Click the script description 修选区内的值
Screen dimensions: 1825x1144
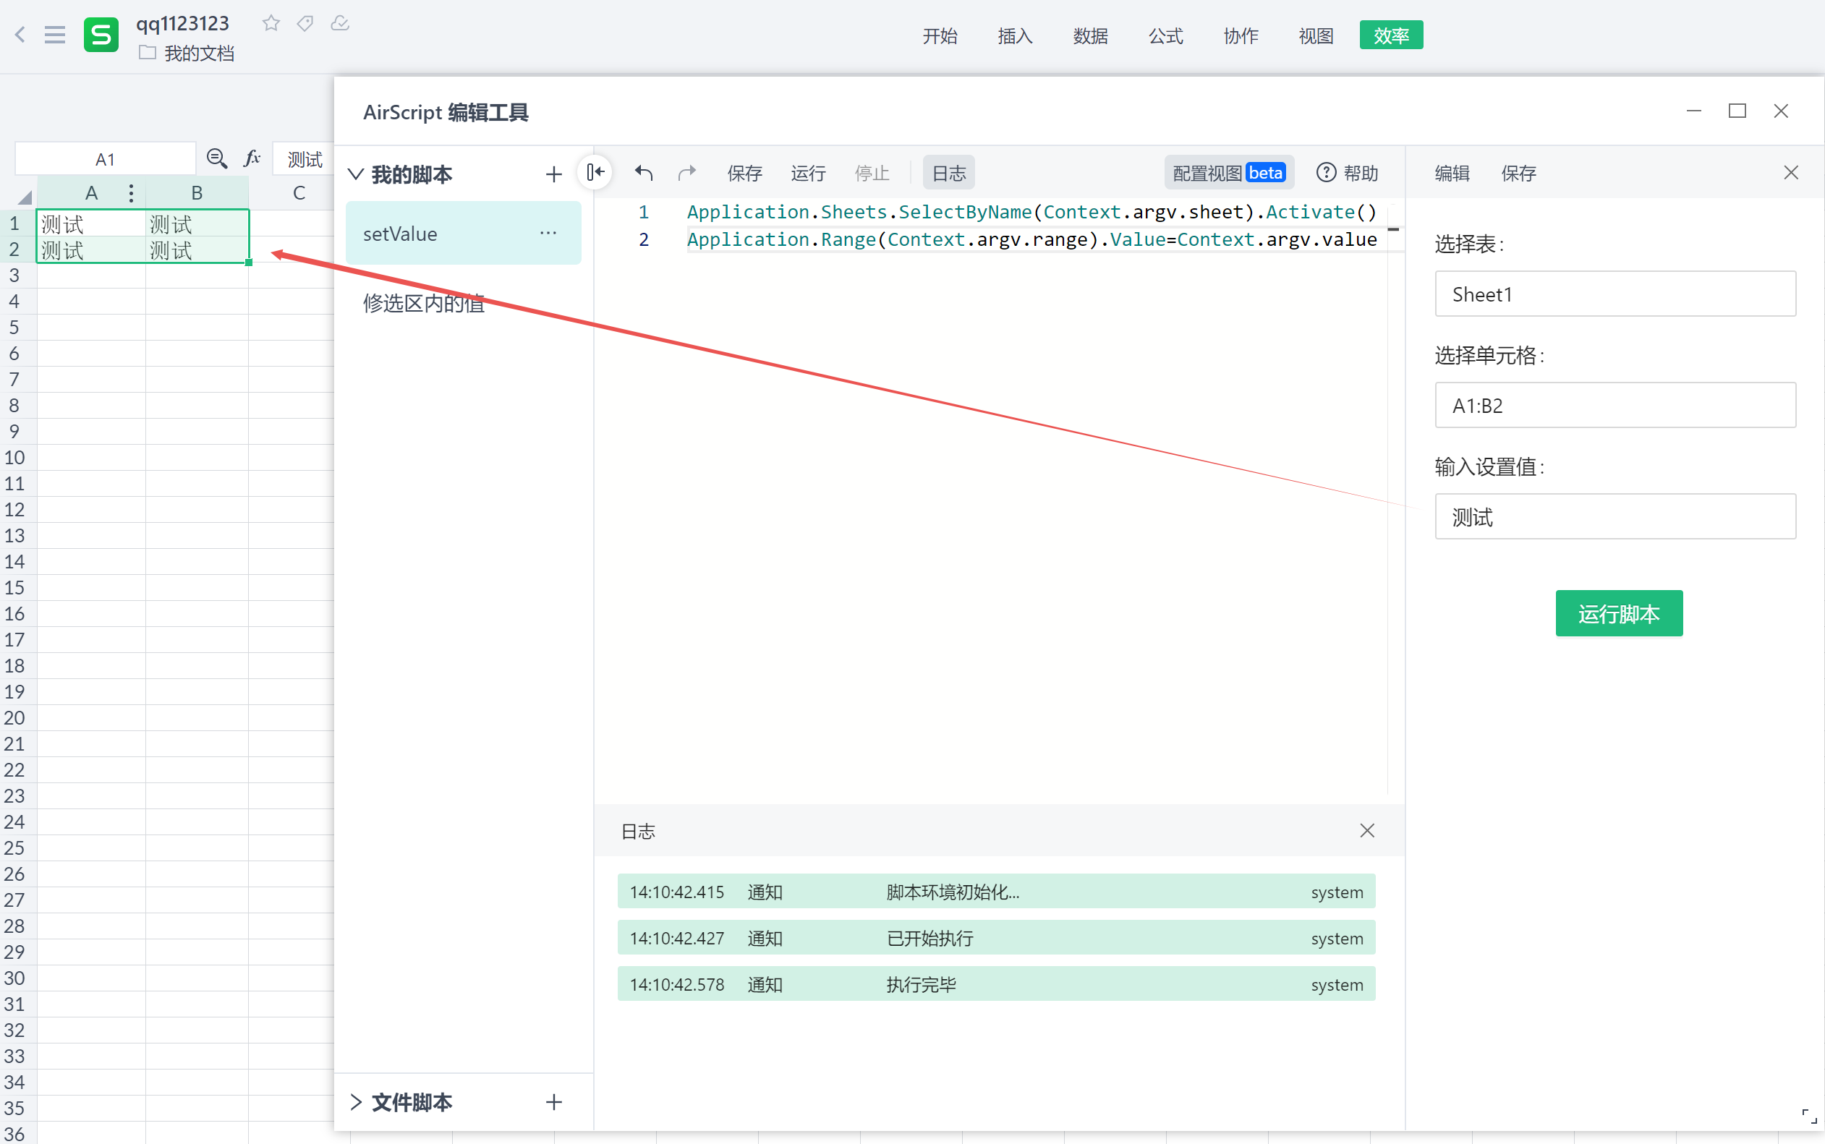coord(423,303)
